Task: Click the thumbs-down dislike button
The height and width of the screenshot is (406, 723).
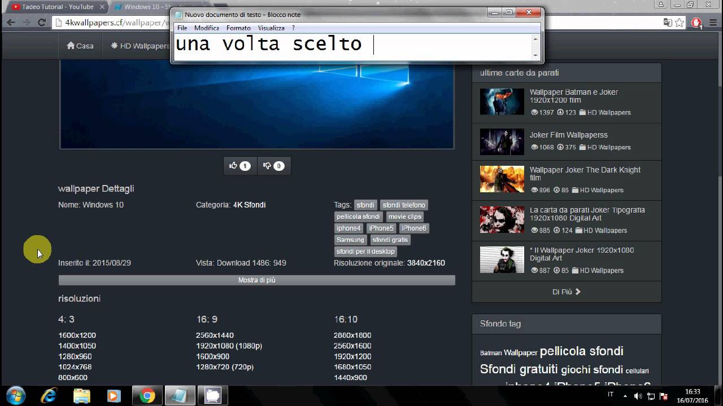Action: 274,166
